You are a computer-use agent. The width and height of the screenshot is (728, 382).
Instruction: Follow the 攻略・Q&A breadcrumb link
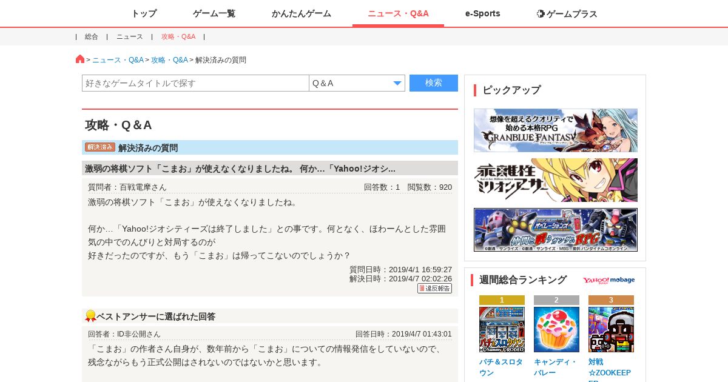[x=169, y=60]
